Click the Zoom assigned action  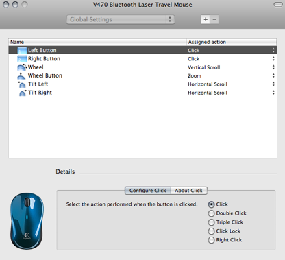pyautogui.click(x=195, y=76)
